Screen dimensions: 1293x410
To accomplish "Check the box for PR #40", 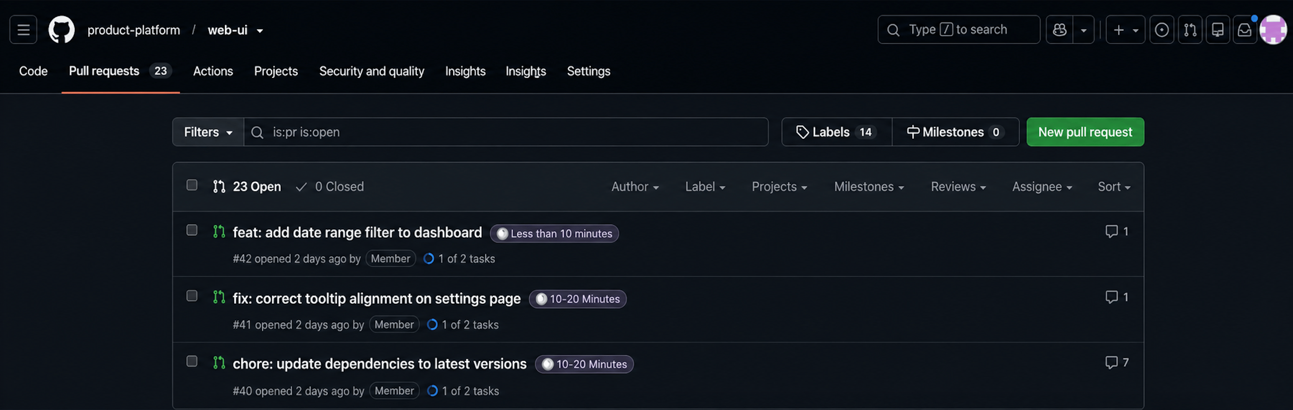I will click(x=192, y=362).
